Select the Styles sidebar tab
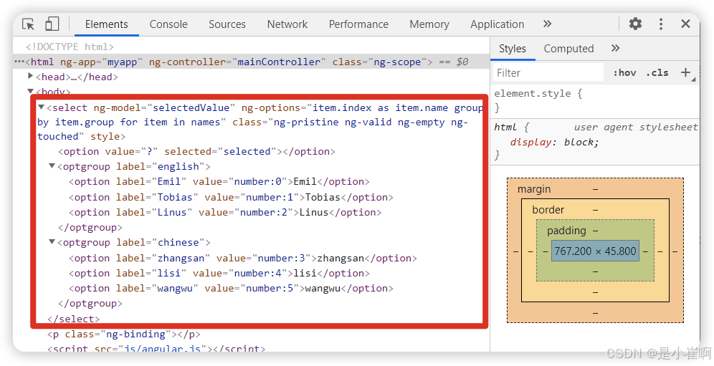The width and height of the screenshot is (714, 366). (x=513, y=49)
